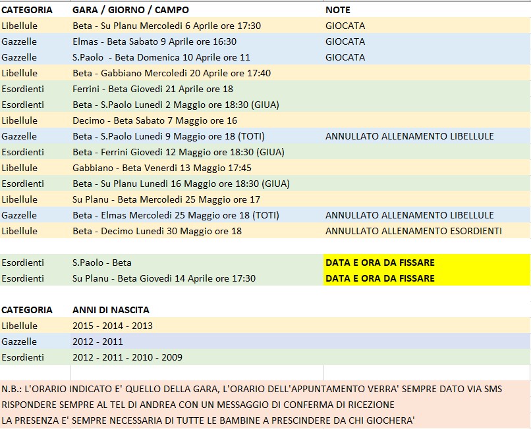Select the top CATEGORIA header cell
Screen dimensions: 531x429
[27, 10]
